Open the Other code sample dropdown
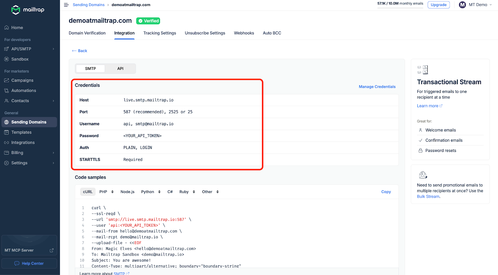The image size is (498, 275). (210, 192)
